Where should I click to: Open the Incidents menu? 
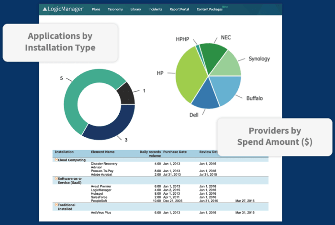point(156,9)
